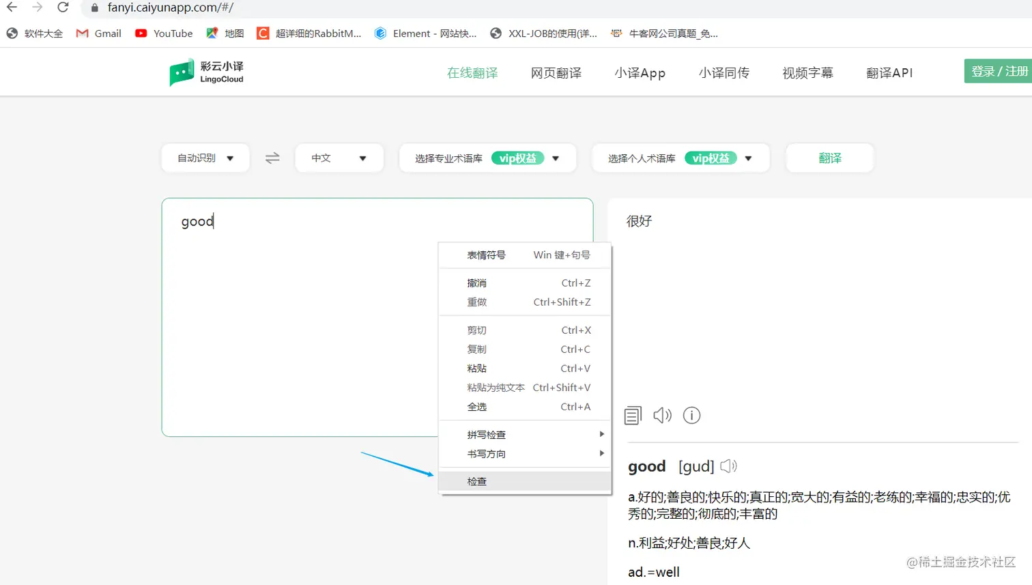Choose 检查 from the context menu

pyautogui.click(x=525, y=481)
